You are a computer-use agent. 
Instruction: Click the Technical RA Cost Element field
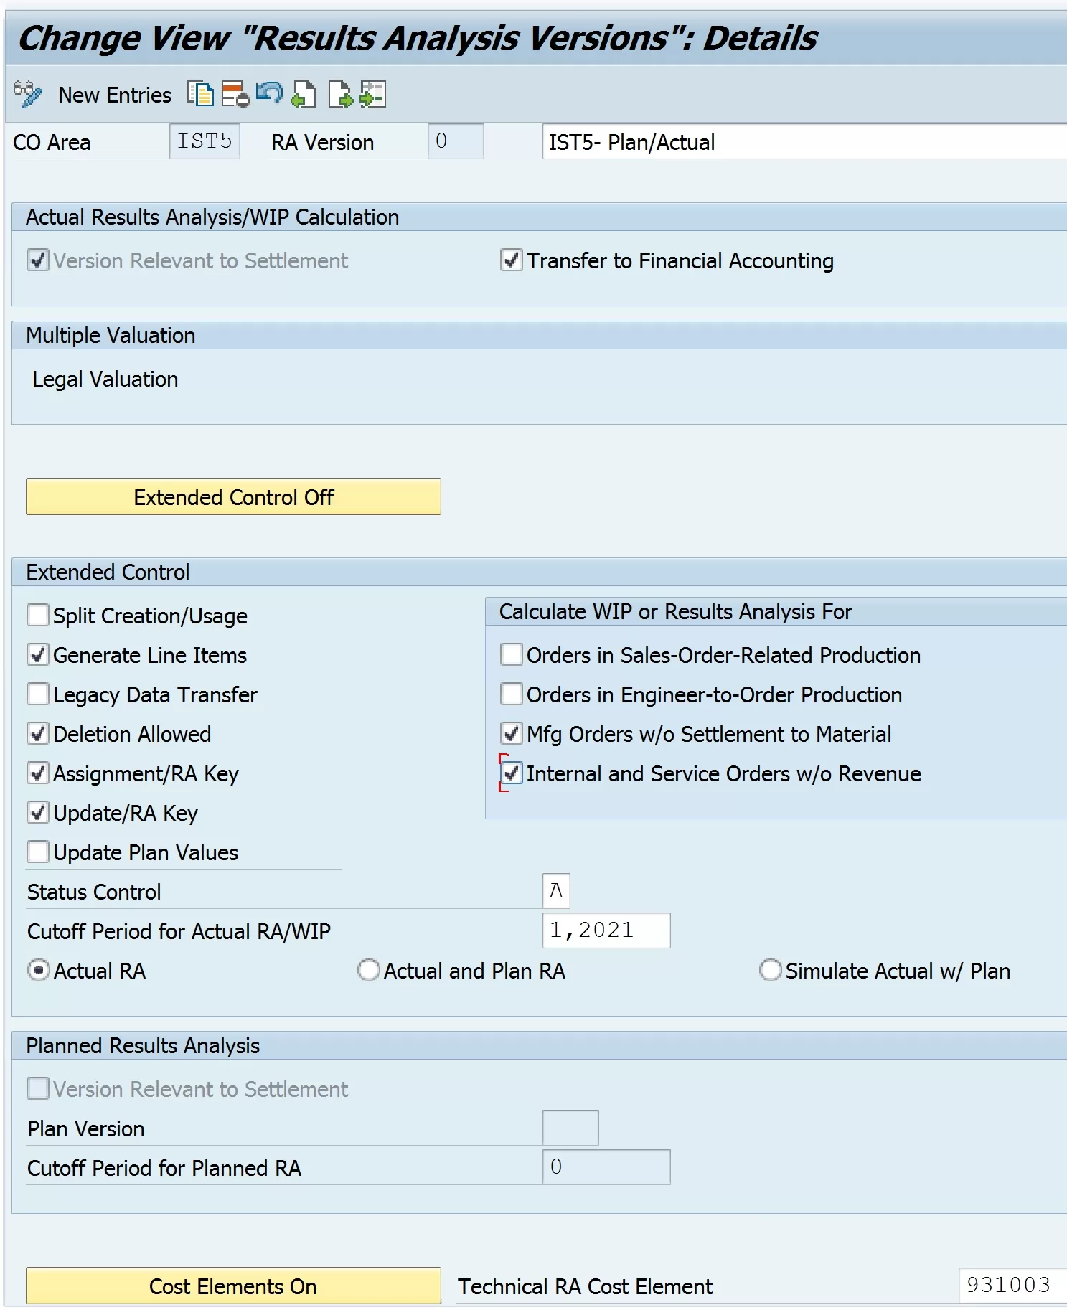click(1012, 1286)
